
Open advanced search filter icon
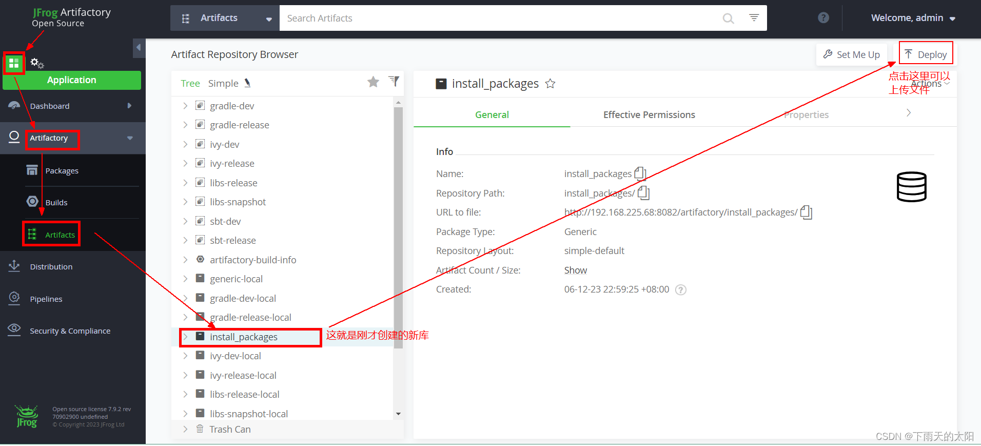pos(754,18)
